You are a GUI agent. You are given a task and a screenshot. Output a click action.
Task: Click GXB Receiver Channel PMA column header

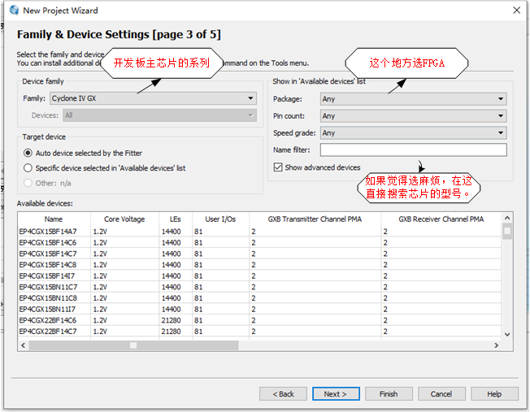point(441,219)
